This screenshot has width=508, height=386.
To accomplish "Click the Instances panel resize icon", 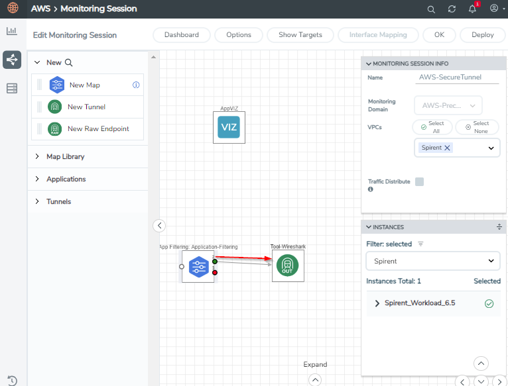I will tap(499, 227).
